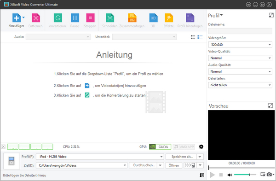Open the Schneiden clip tool

point(110,18)
